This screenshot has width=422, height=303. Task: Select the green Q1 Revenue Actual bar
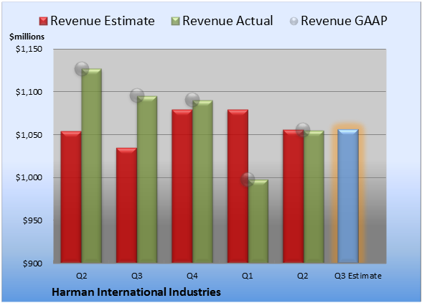pos(258,221)
